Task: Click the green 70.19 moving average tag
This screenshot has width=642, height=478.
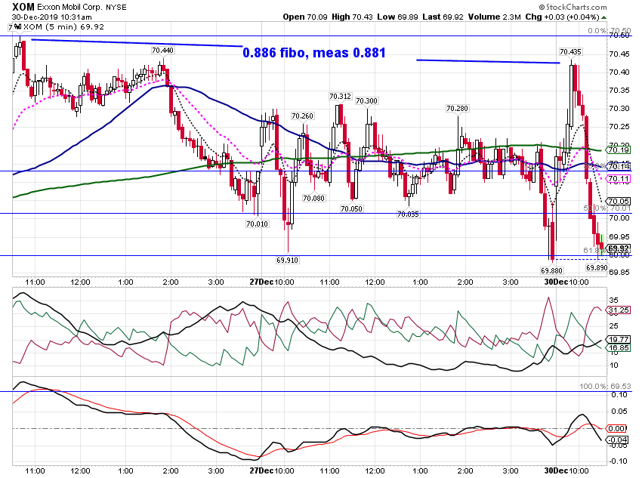Action: click(x=619, y=150)
